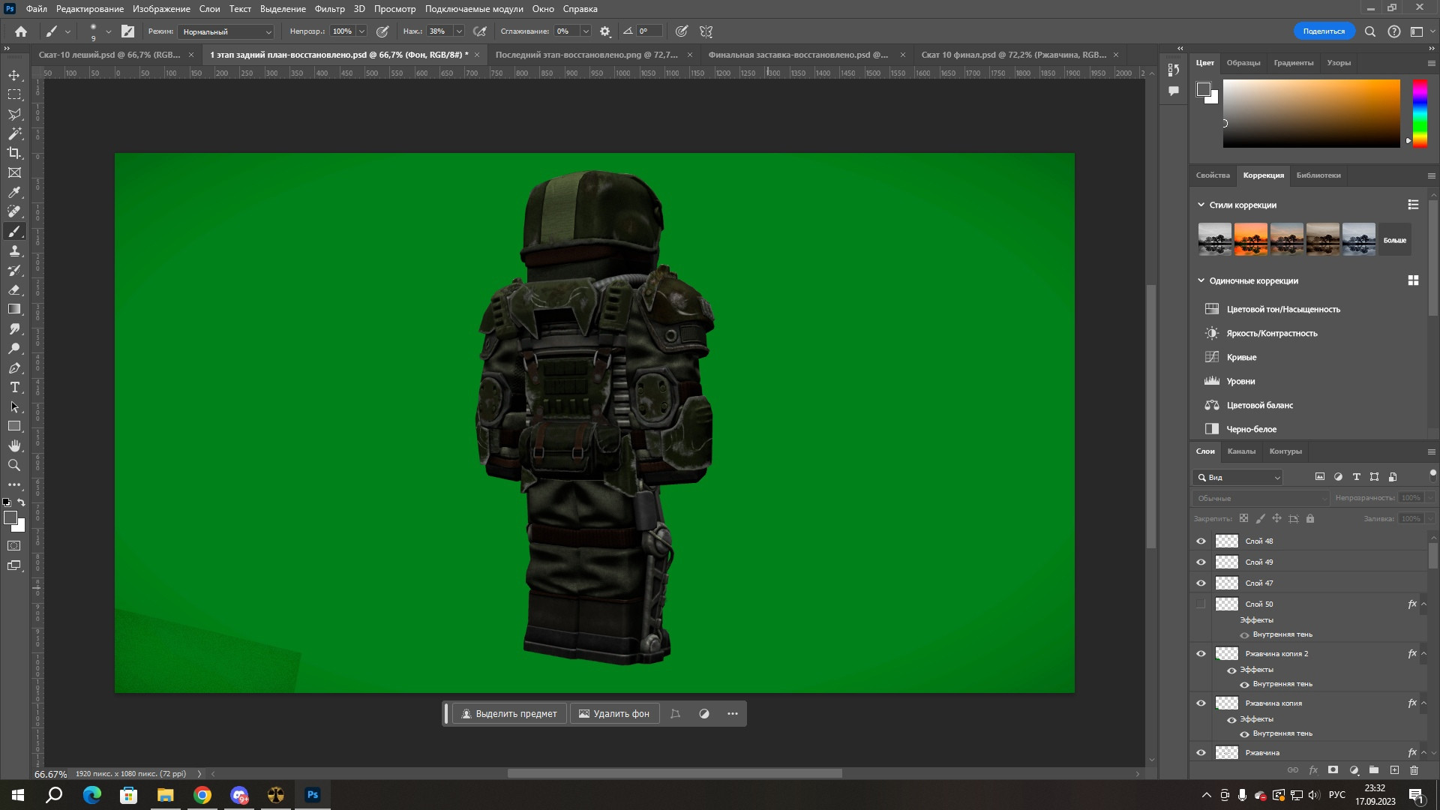Select the Crop tool
Image resolution: width=1440 pixels, height=810 pixels.
click(x=14, y=154)
